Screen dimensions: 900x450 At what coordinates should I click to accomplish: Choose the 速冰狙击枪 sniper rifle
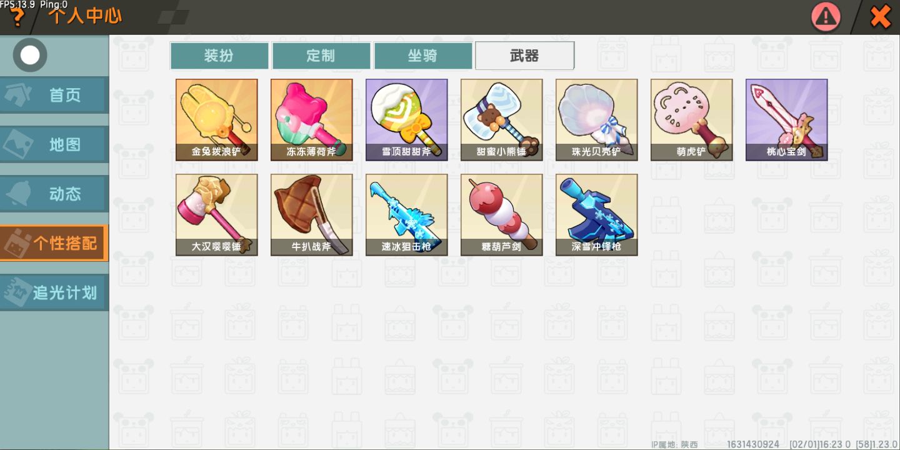click(x=407, y=215)
